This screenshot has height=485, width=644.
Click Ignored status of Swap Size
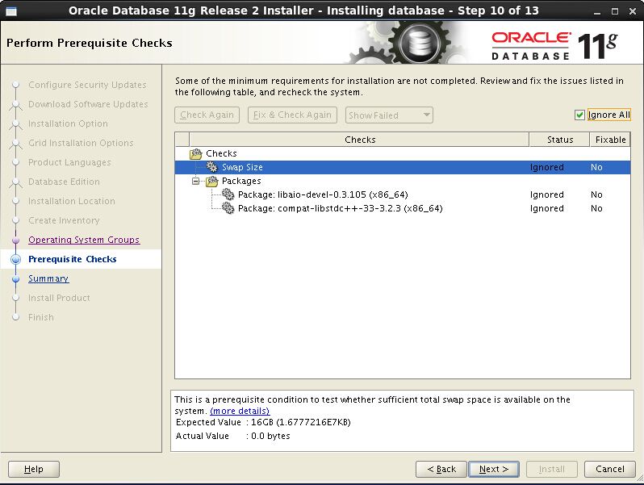coord(546,168)
